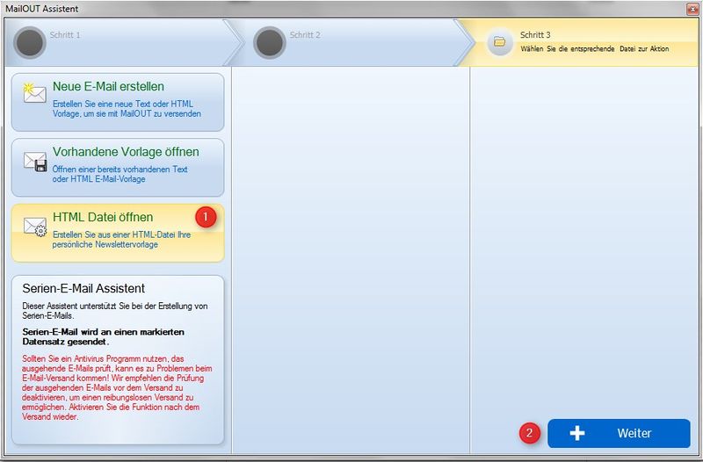Click description 'Erstellen Sie eine neue Text oder HTML'
Viewport: 703px width, 462px height.
(x=123, y=104)
